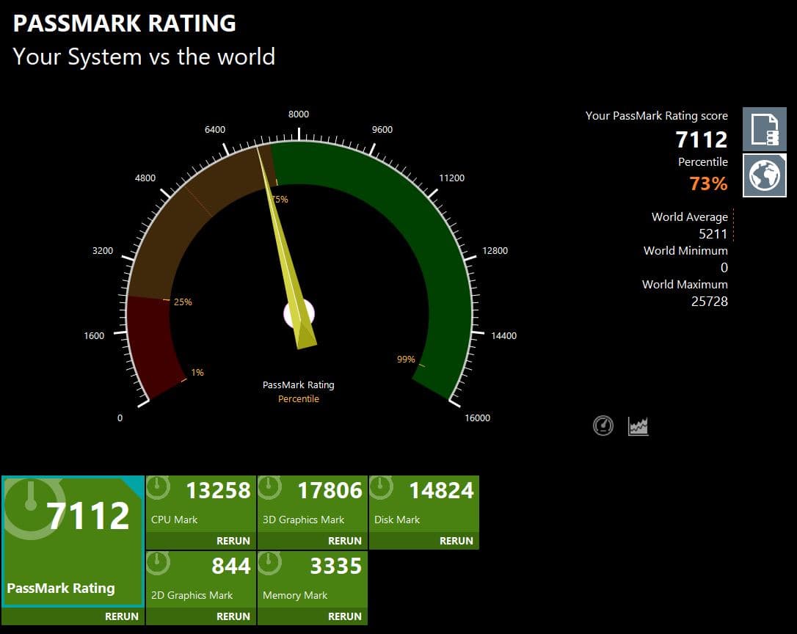The image size is (797, 634).
Task: Rerun the CPU Mark test
Action: [233, 541]
